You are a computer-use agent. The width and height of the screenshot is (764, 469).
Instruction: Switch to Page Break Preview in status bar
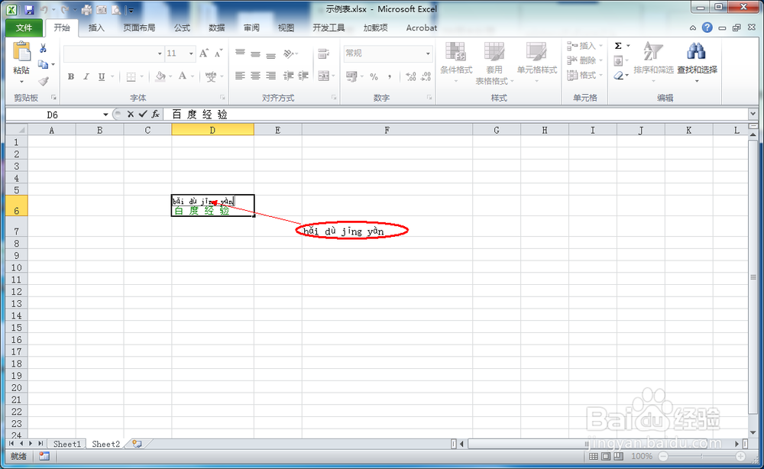618,456
